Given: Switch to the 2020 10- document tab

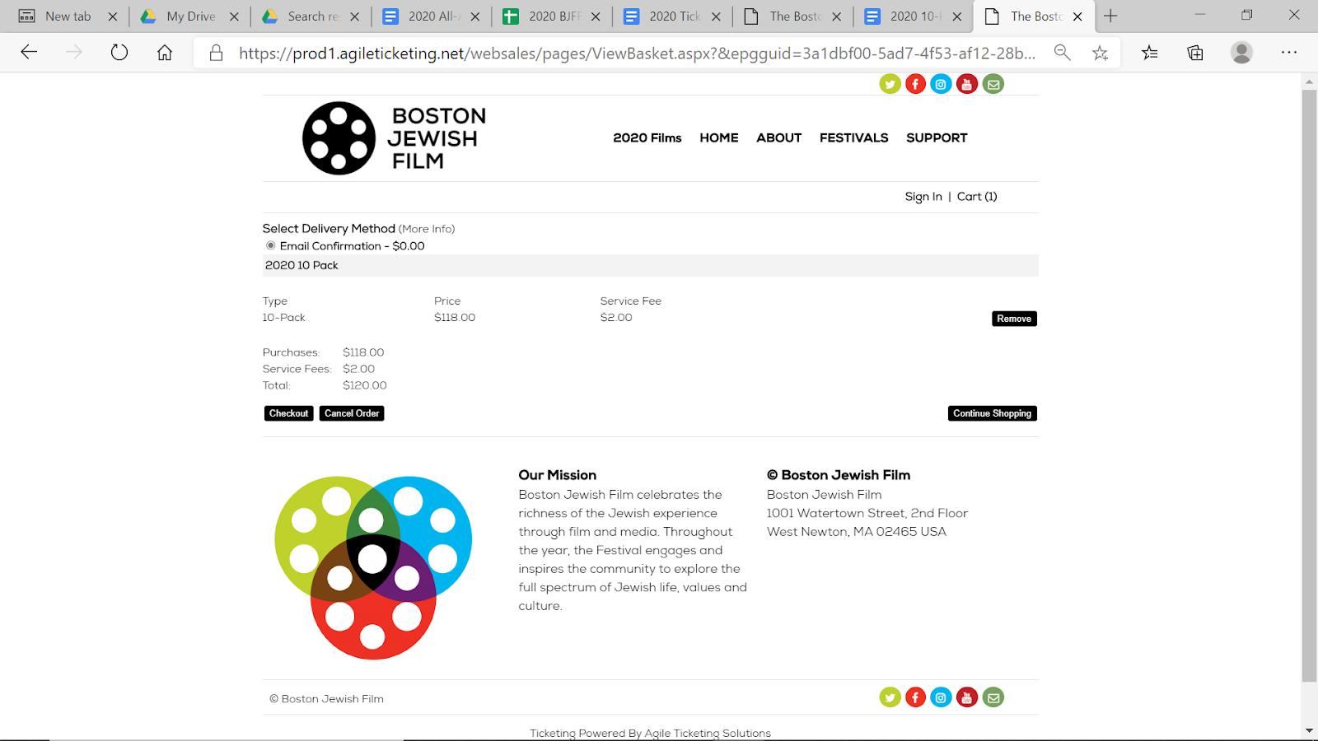Looking at the screenshot, I should [914, 16].
